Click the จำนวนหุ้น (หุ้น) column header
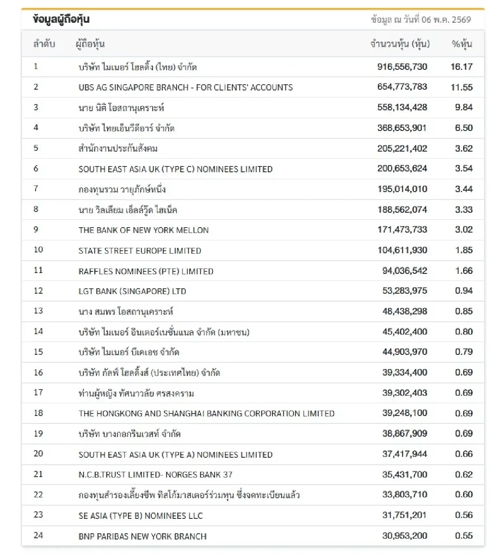 tap(400, 44)
